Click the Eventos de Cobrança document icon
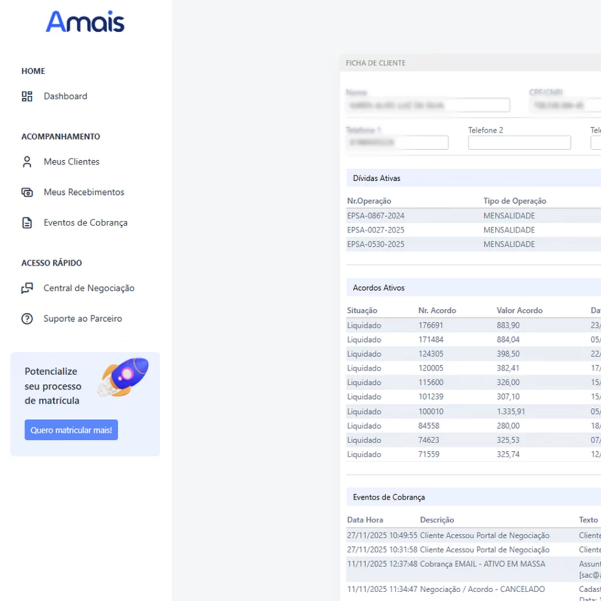This screenshot has height=601, width=601. coord(27,223)
